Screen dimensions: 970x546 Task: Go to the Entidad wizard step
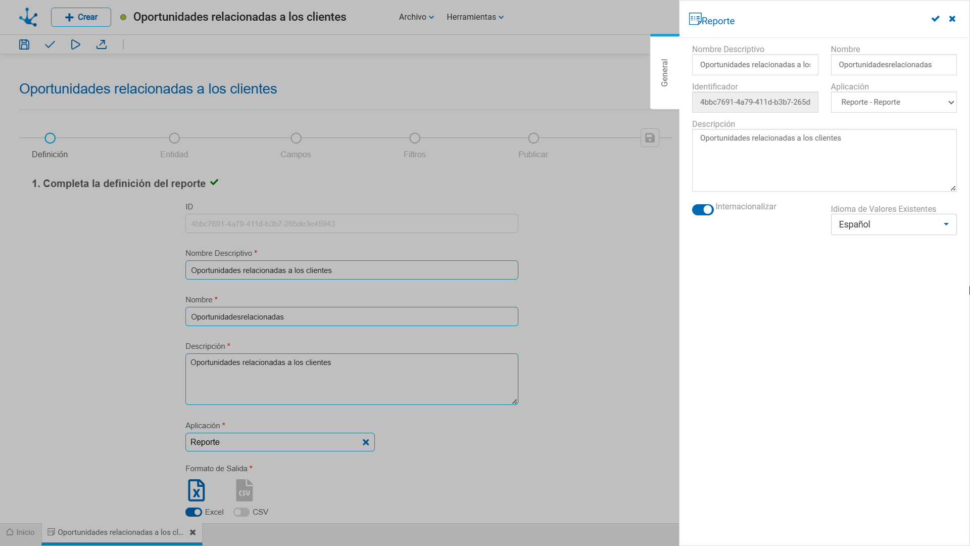[x=174, y=146]
